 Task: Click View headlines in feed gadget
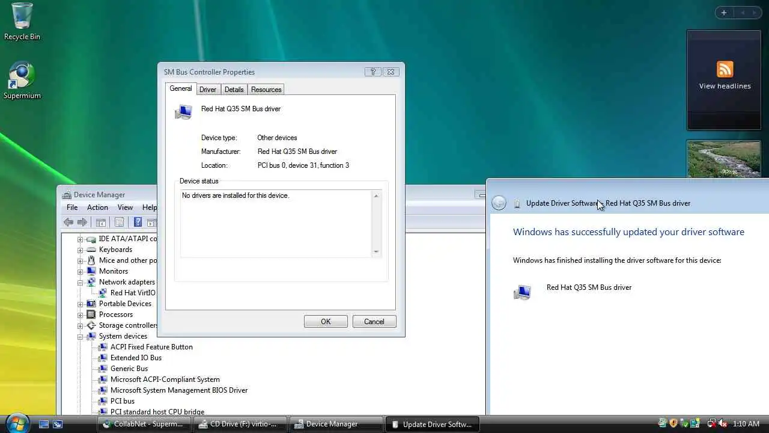[725, 86]
